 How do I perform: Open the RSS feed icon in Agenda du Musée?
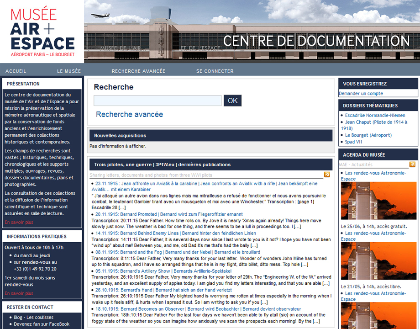(x=412, y=164)
